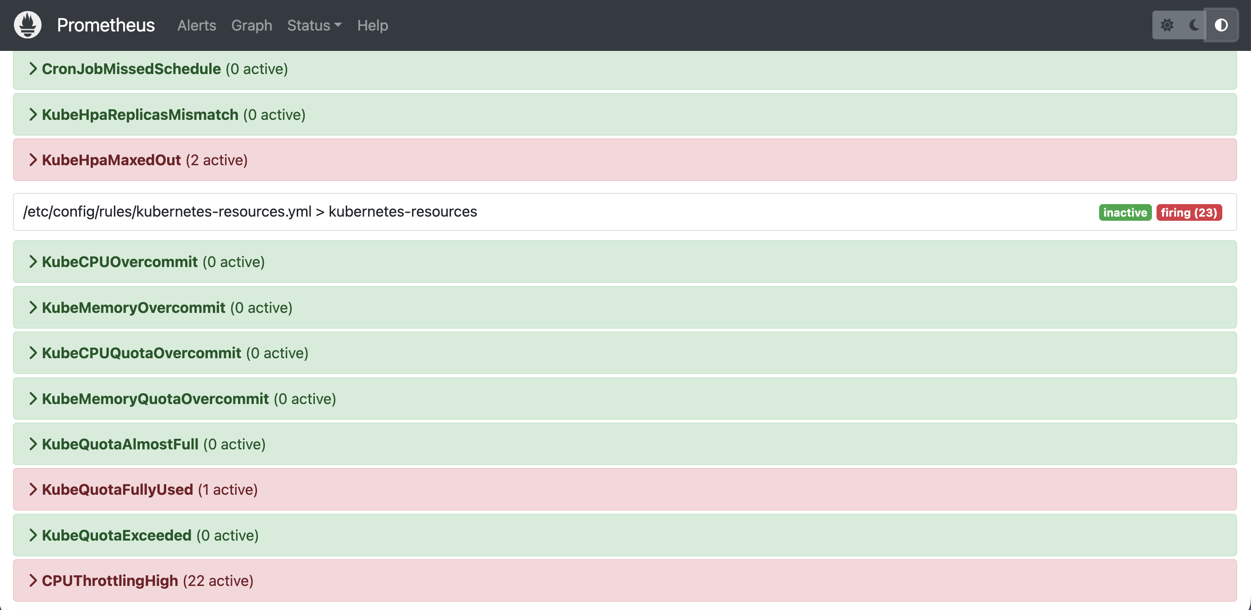Toggle the red firing (23) badge
Viewport: 1251px width, 610px height.
[1188, 212]
